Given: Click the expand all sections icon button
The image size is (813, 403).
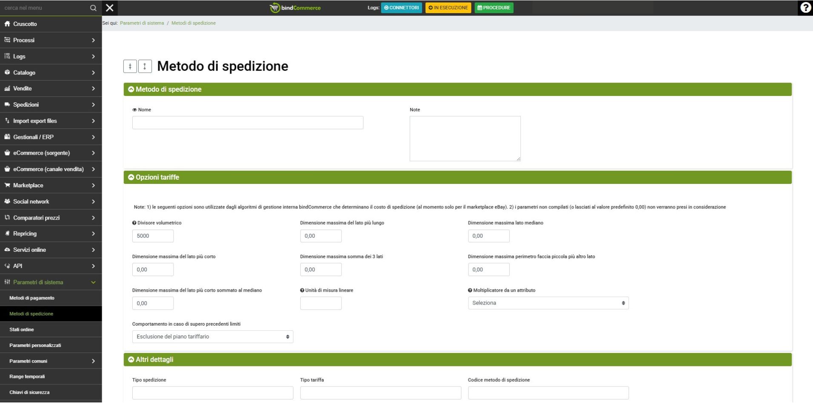Looking at the screenshot, I should pyautogui.click(x=145, y=66).
